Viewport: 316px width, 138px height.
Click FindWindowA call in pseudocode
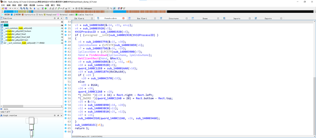click(98, 55)
